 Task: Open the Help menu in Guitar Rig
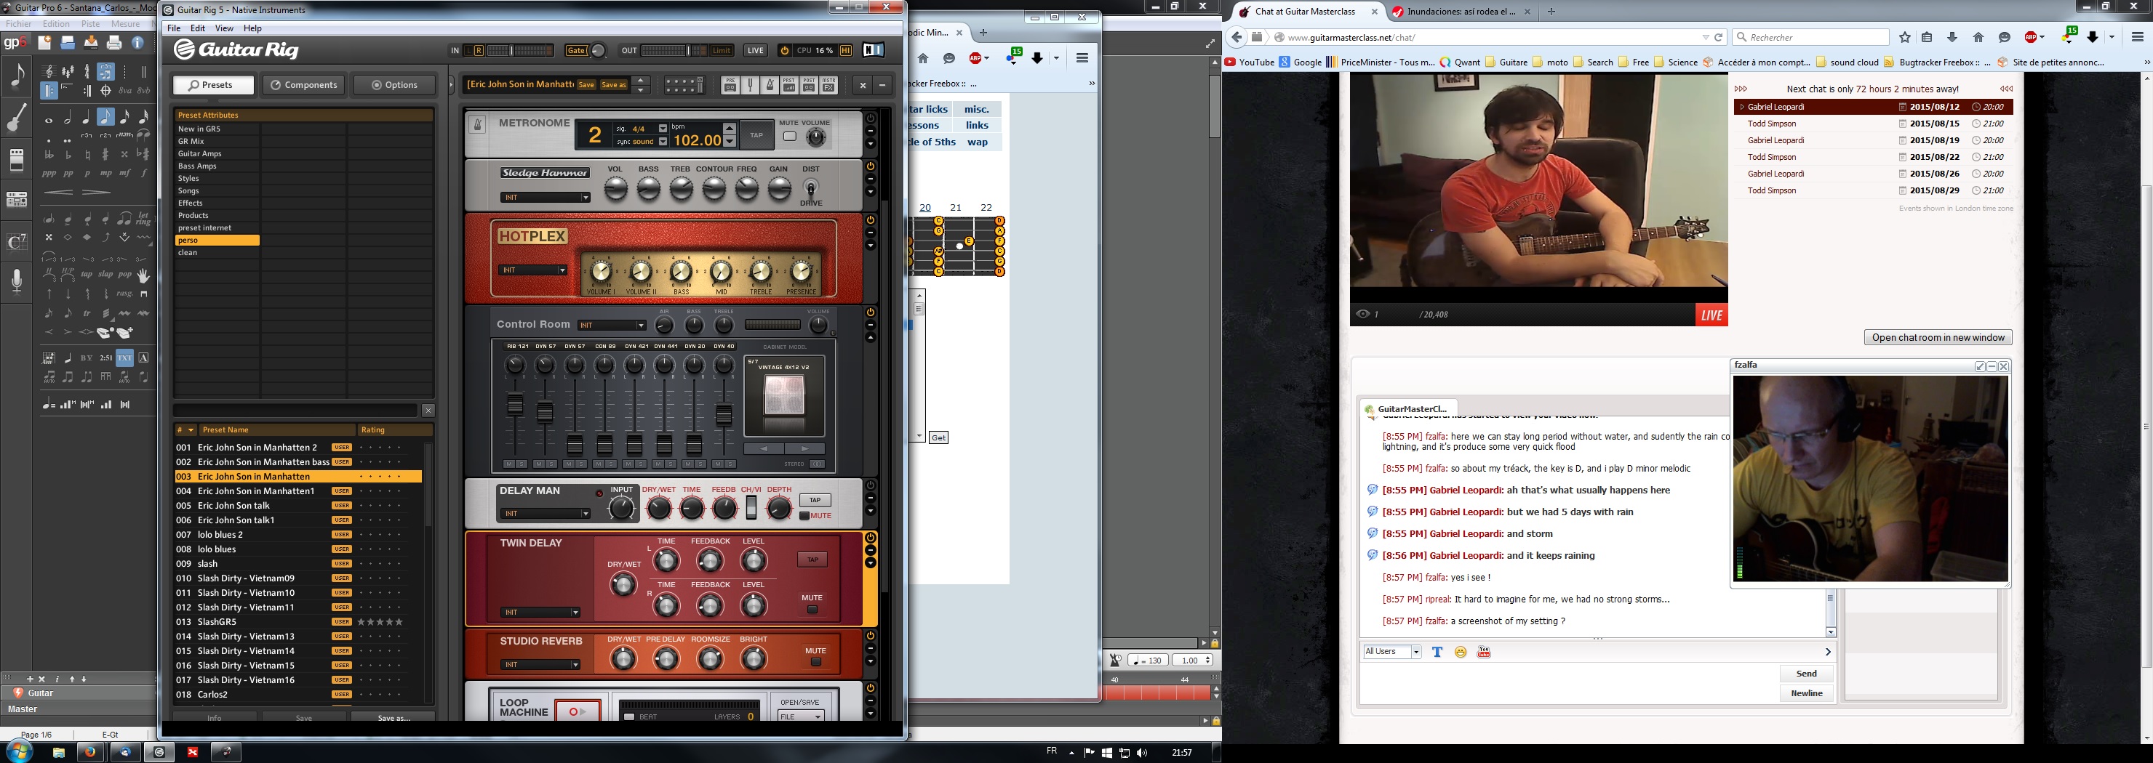click(x=252, y=28)
